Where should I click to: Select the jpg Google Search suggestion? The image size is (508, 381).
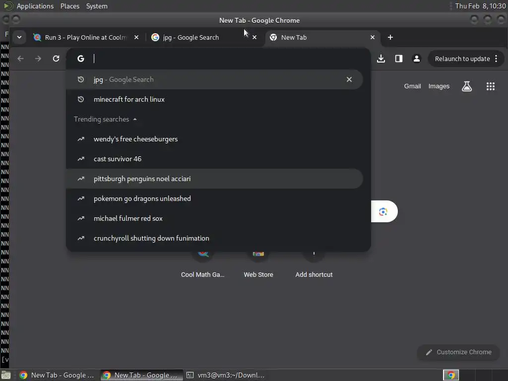[x=214, y=79]
